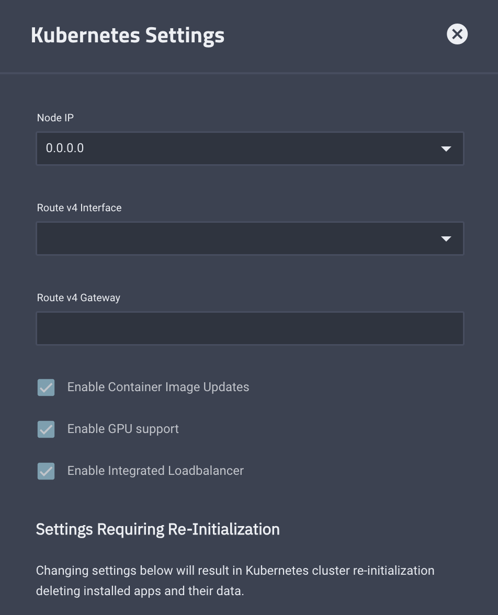Open the Node IP dropdown

coord(250,149)
